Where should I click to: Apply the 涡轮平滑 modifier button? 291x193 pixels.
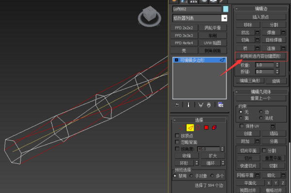point(213,28)
